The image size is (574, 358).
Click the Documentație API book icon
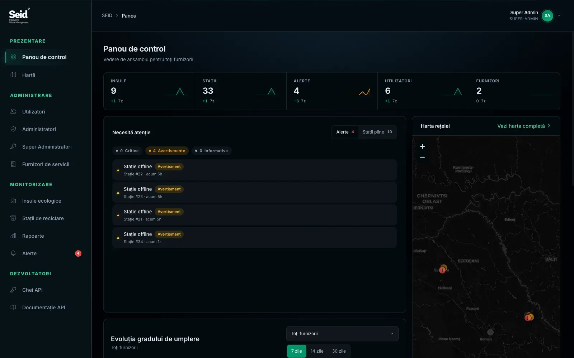(13, 307)
